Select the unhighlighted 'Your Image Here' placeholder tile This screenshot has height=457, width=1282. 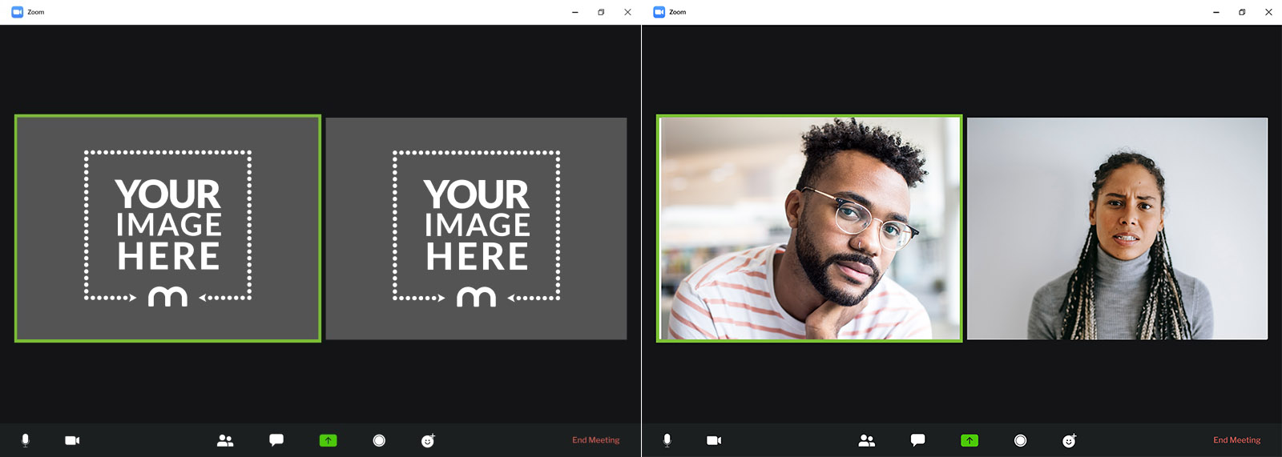pyautogui.click(x=476, y=228)
